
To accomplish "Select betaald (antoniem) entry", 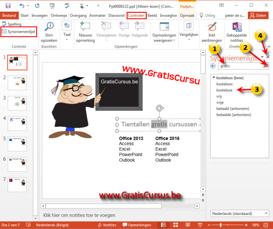I will point(232,109).
